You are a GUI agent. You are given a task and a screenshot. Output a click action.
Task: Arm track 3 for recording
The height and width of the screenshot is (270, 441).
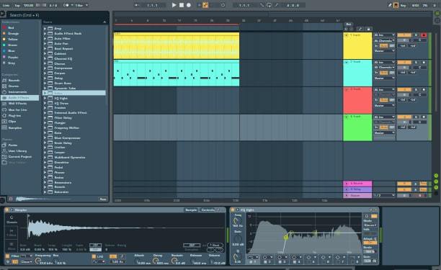[x=424, y=89]
